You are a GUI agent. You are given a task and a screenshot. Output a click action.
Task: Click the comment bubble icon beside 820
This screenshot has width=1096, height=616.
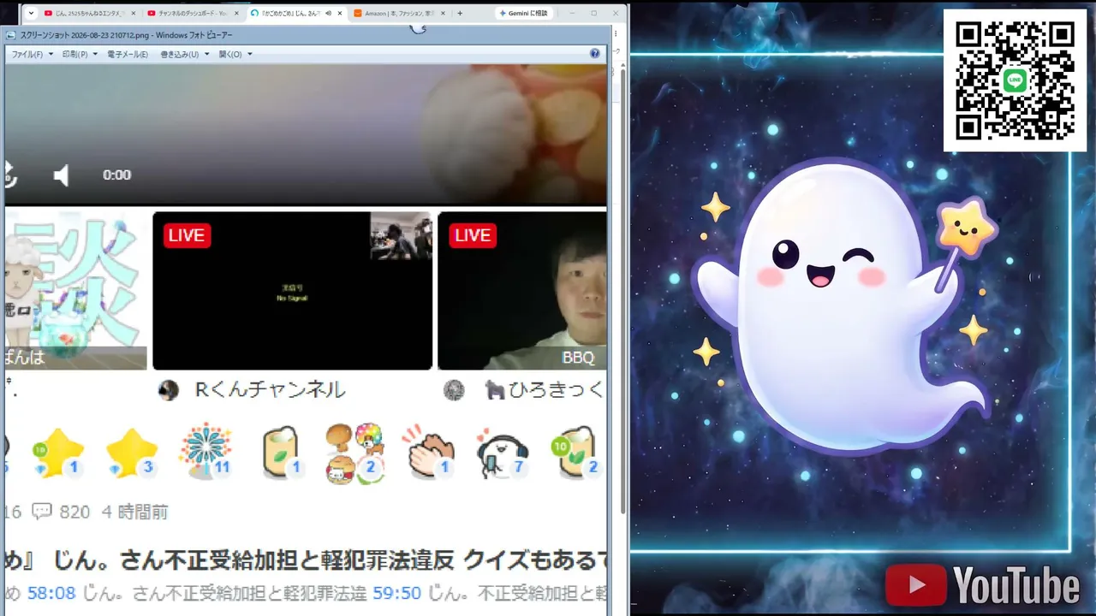(42, 512)
